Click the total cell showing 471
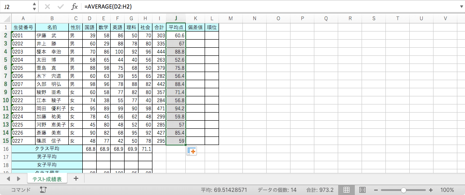Screen dimensions: 465x195 coord(159,109)
